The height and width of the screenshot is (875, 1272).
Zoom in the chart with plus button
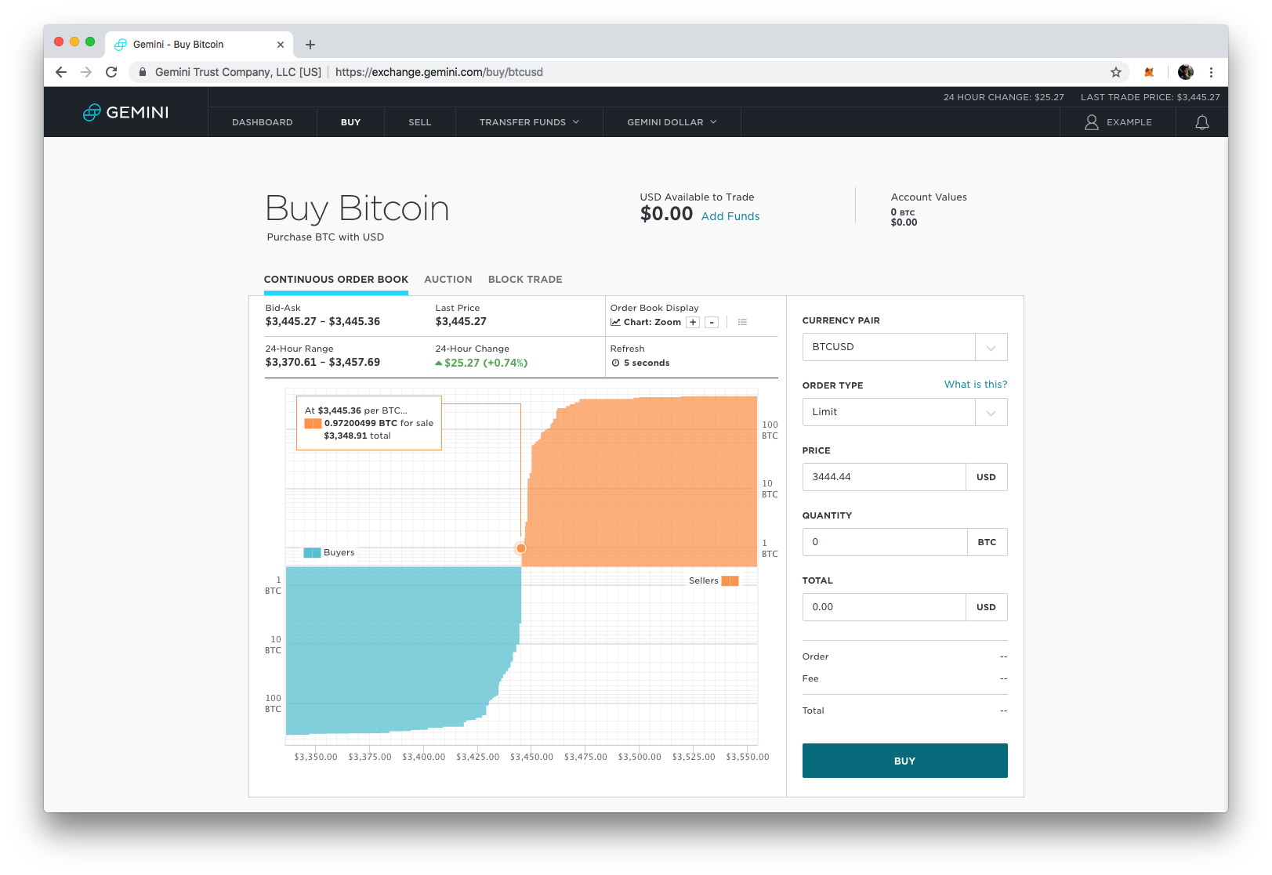click(x=693, y=322)
